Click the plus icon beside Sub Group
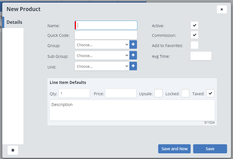The image size is (233, 159). (133, 56)
